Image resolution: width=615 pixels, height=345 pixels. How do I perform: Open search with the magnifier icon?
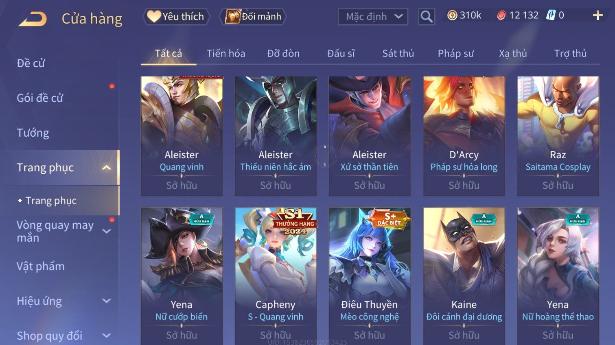(427, 17)
